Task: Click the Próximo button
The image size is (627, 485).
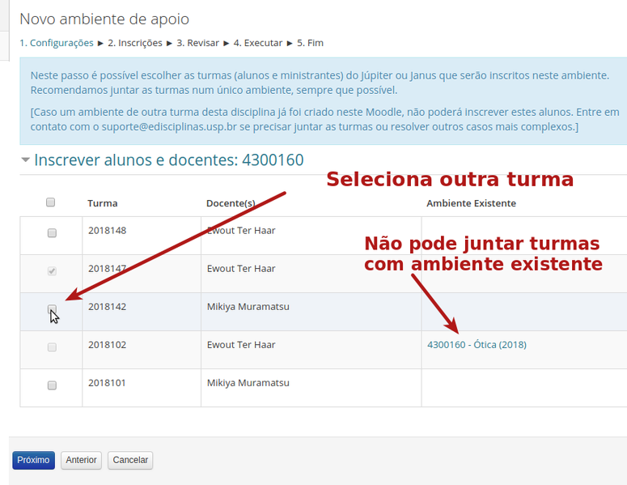Action: 34,460
